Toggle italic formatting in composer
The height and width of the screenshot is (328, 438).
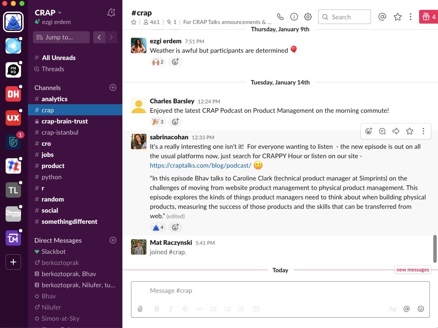pos(170,309)
